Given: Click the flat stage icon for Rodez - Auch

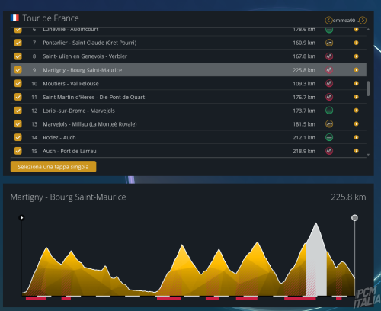Looking at the screenshot, I should [329, 137].
